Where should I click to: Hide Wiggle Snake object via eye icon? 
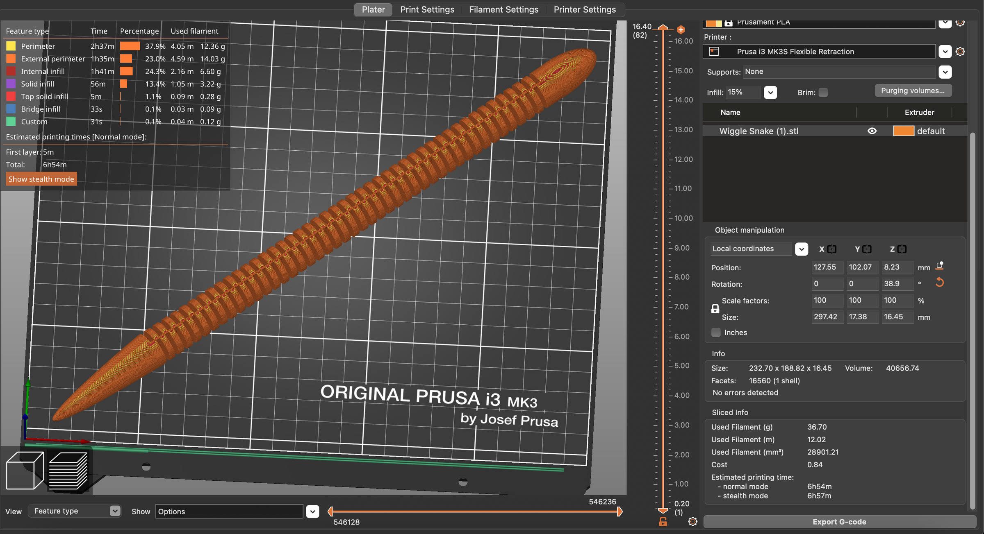click(x=872, y=131)
